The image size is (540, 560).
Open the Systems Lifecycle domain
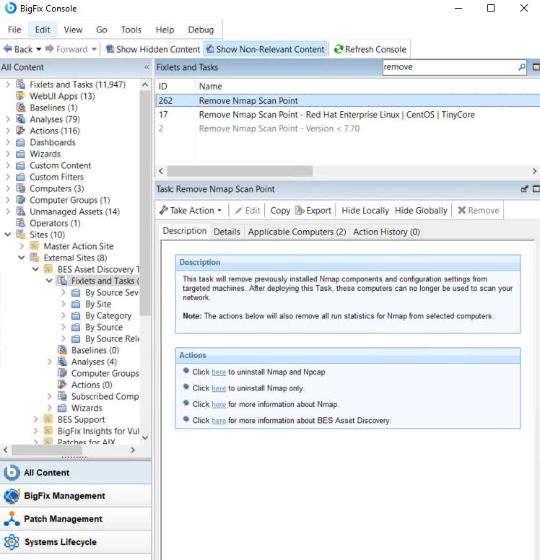[60, 542]
